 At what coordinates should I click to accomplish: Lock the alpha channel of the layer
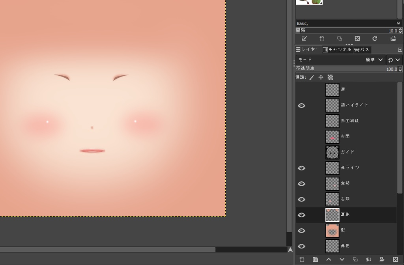tap(330, 77)
